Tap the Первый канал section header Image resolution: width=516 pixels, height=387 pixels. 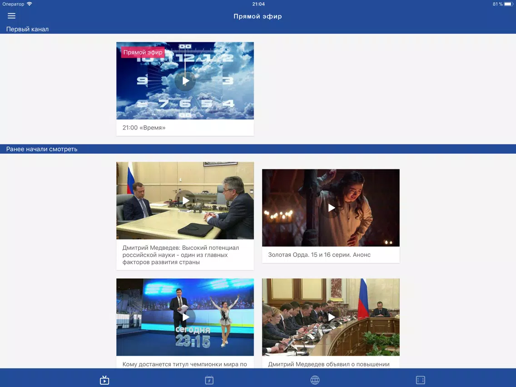(27, 29)
